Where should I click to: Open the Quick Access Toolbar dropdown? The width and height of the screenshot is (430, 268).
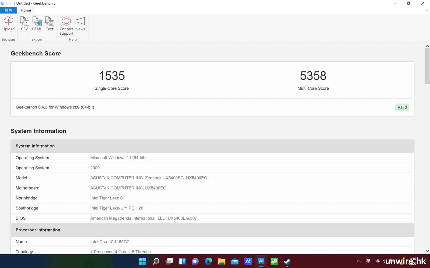tap(10, 3)
